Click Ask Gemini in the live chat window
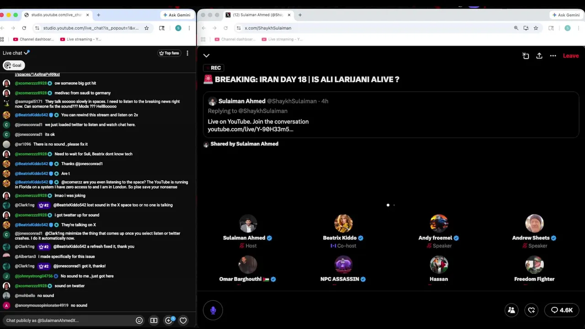This screenshot has height=329, width=585. coord(176,15)
